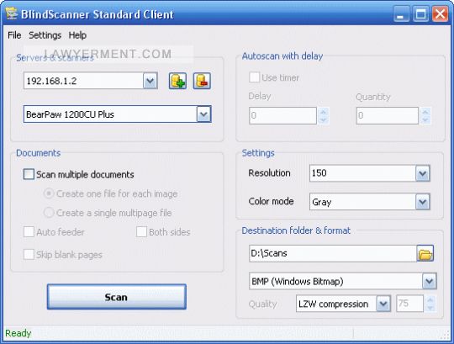Open the BMP (Windows Bitmap) format dropdown
The height and width of the screenshot is (344, 454).
point(429,281)
